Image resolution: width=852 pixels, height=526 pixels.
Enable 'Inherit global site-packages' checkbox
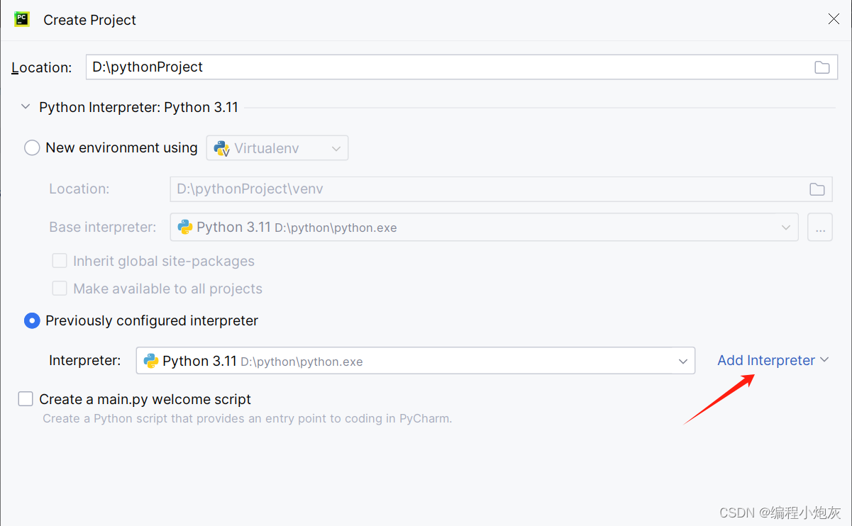60,260
